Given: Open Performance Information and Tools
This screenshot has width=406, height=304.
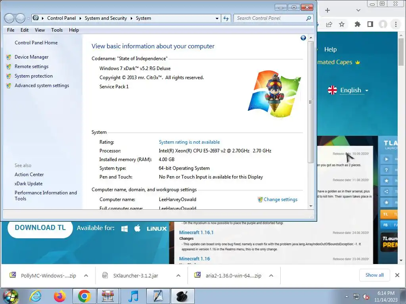Looking at the screenshot, I should pyautogui.click(x=46, y=196).
